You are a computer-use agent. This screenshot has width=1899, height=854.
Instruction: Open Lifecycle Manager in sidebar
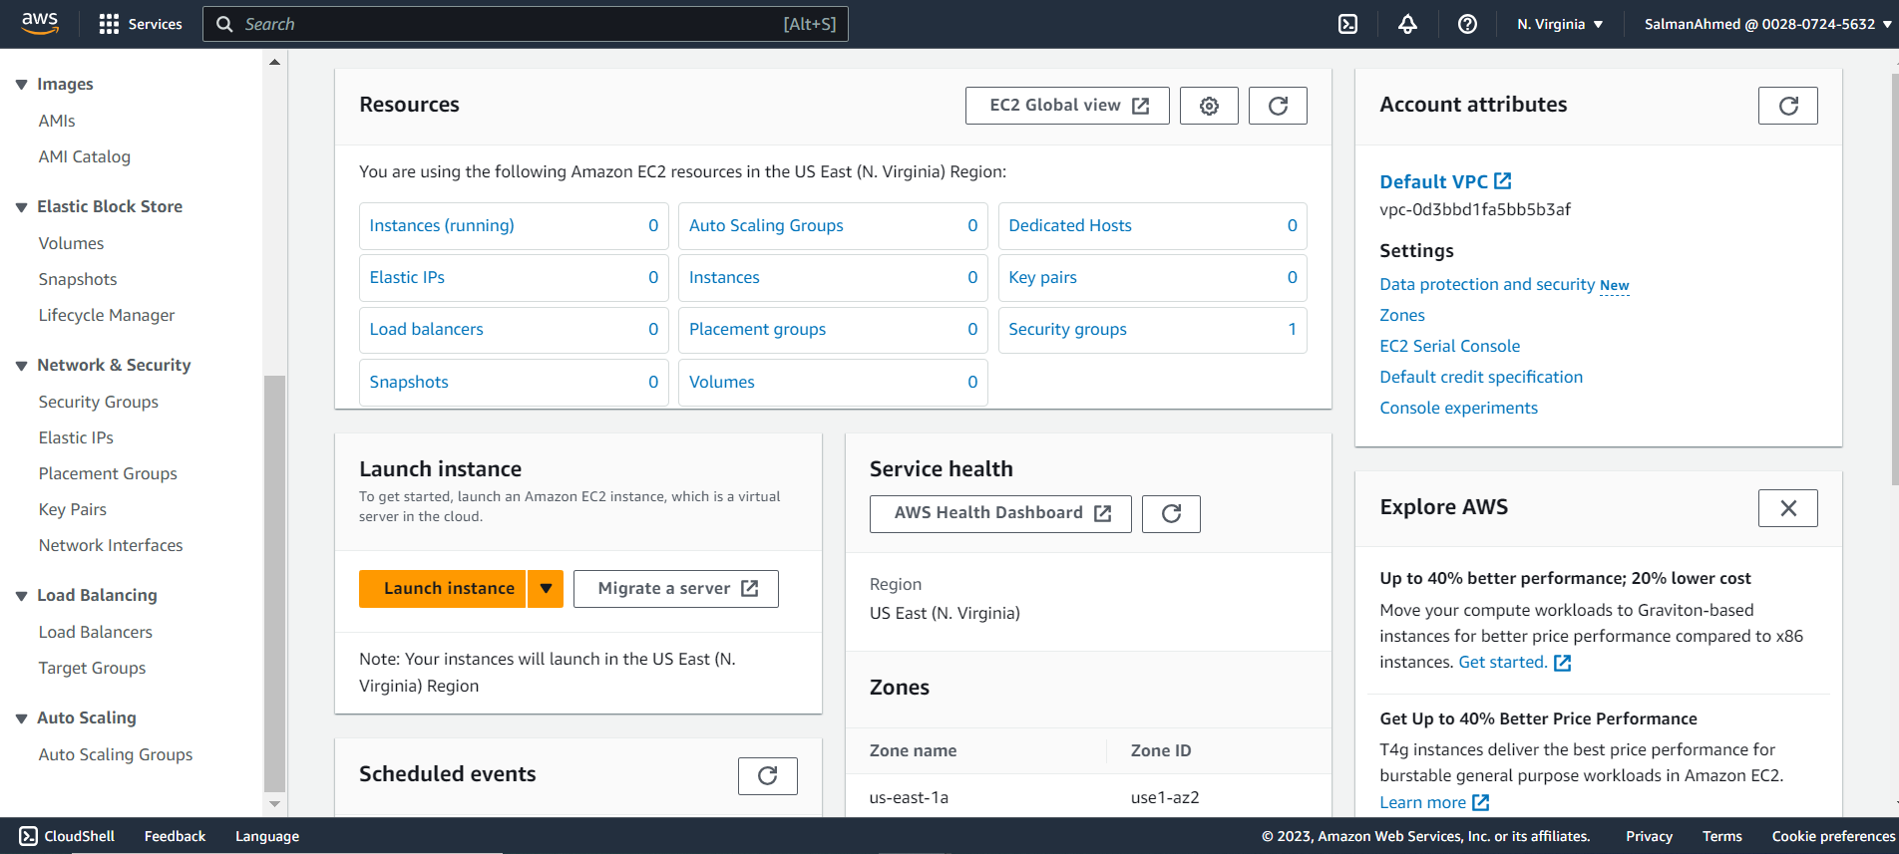coord(107,315)
